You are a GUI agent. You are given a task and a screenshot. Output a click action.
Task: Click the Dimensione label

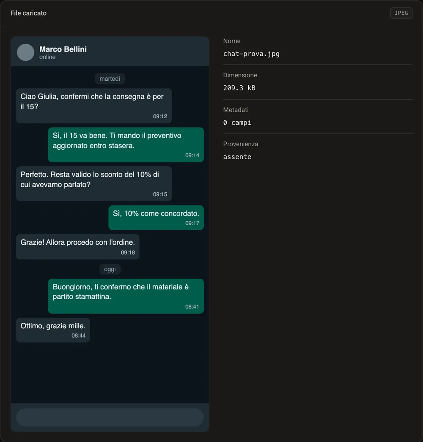coord(240,75)
